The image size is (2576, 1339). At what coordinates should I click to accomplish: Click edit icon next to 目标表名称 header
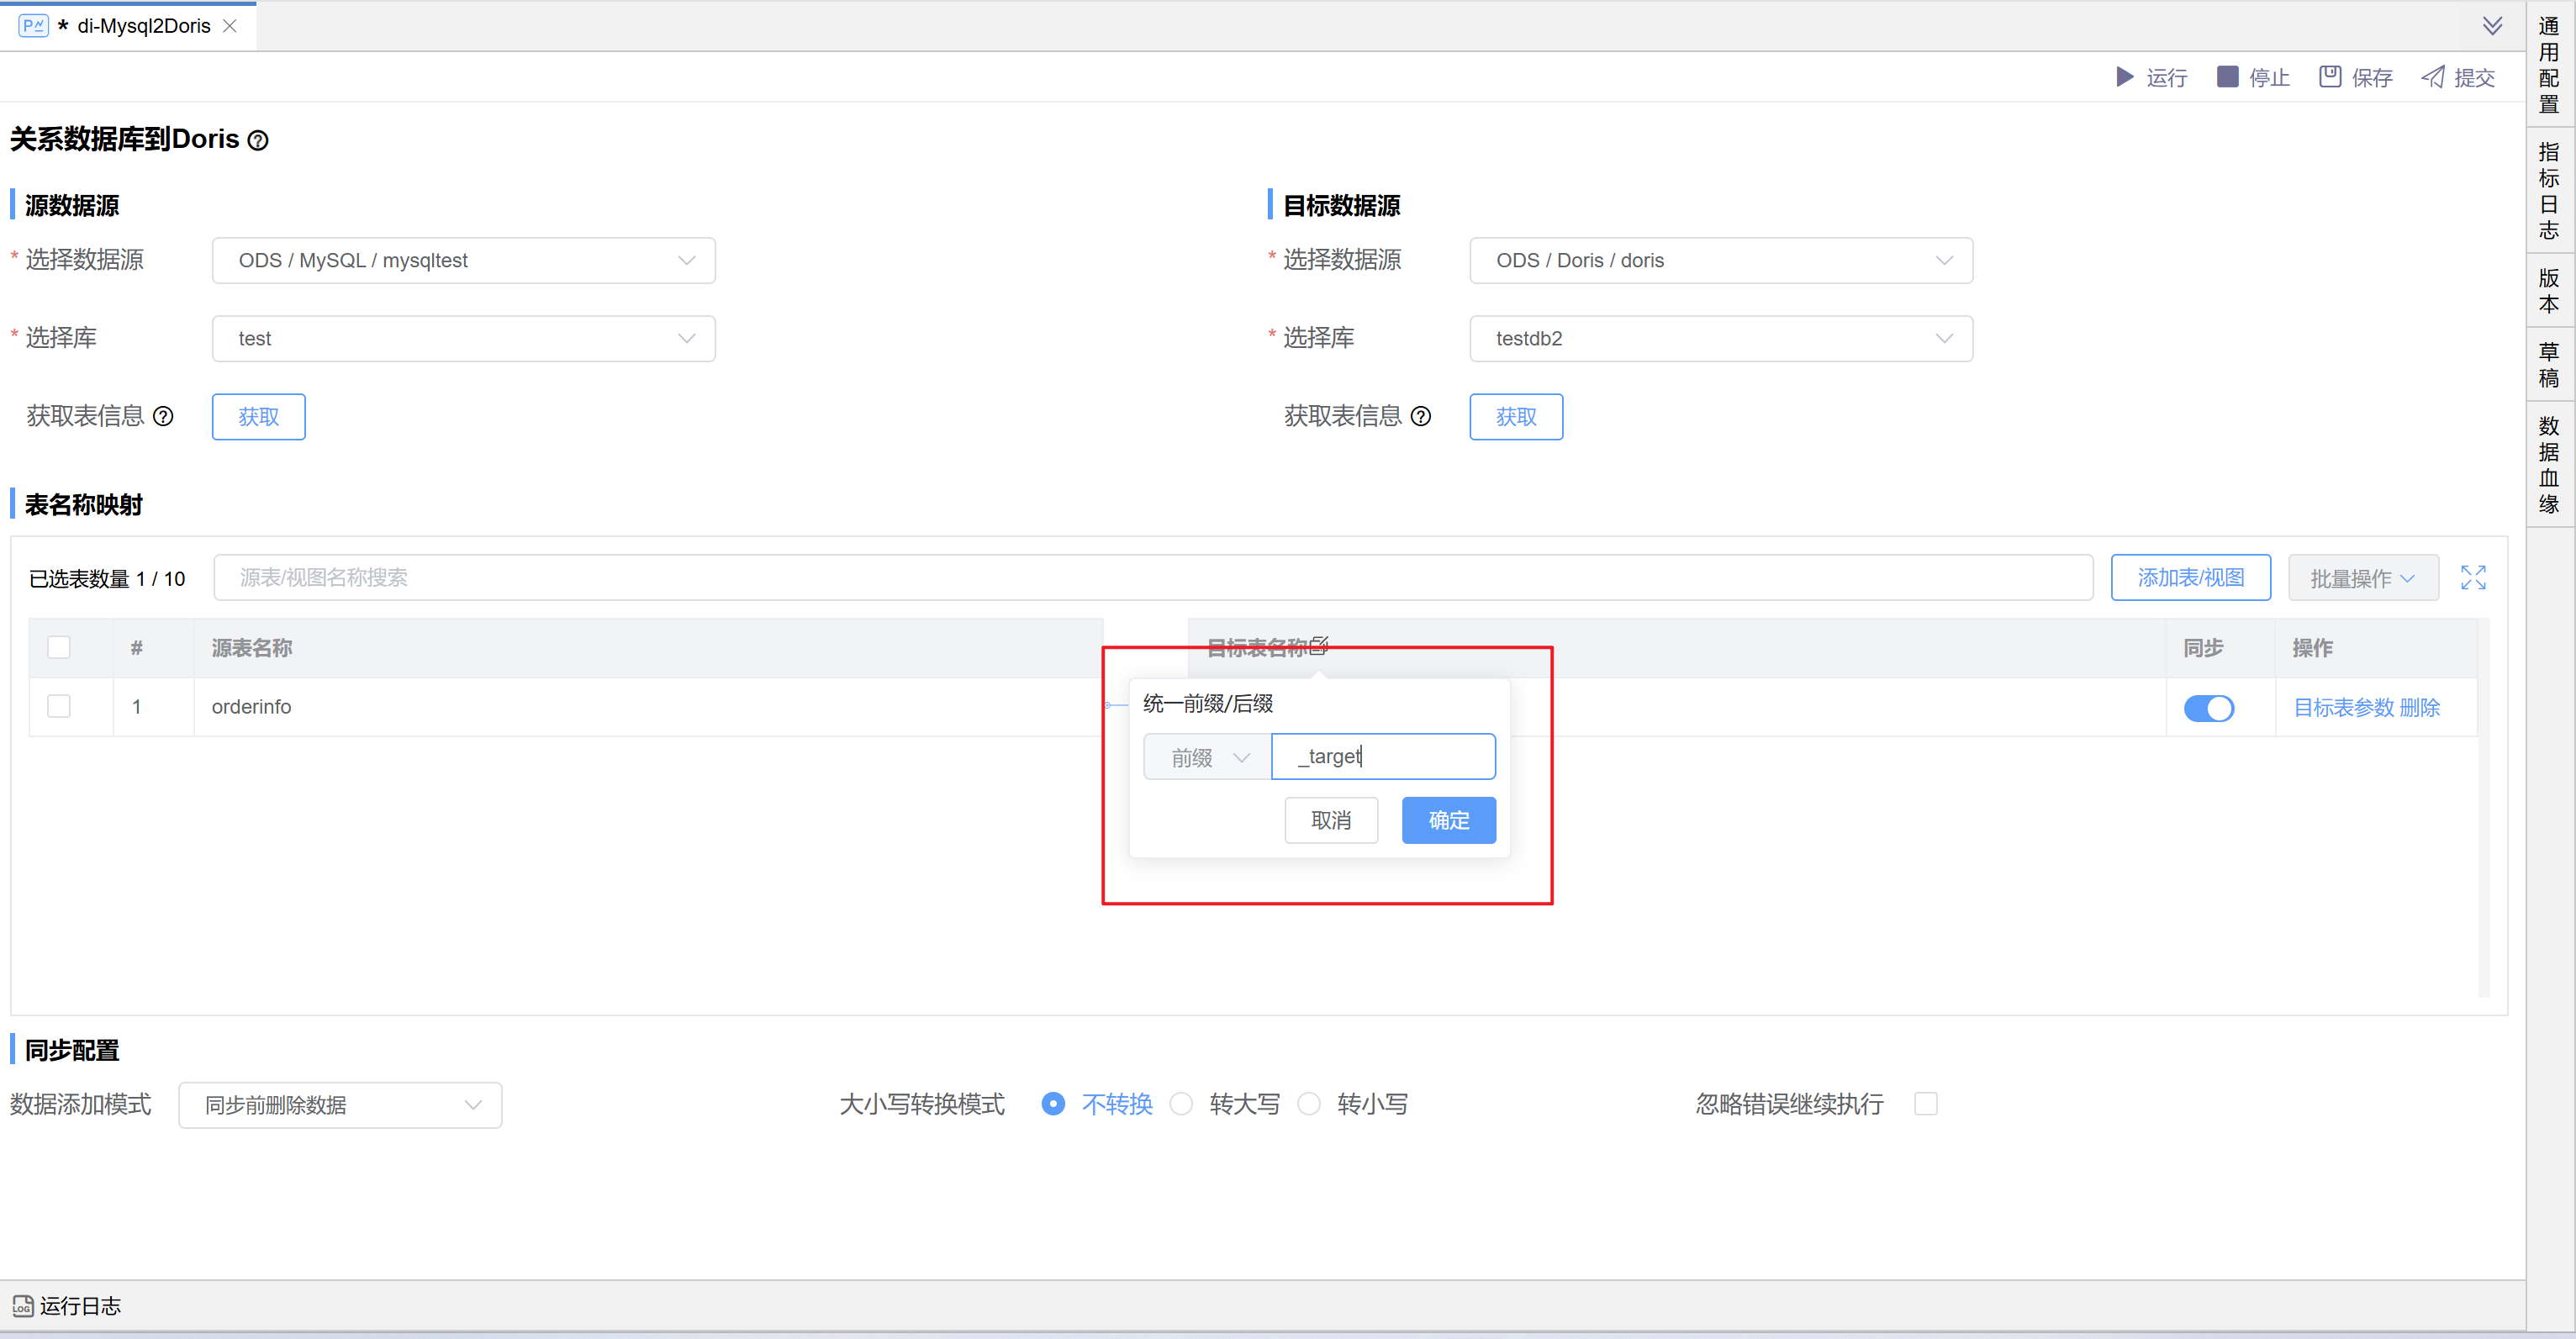tap(1319, 646)
